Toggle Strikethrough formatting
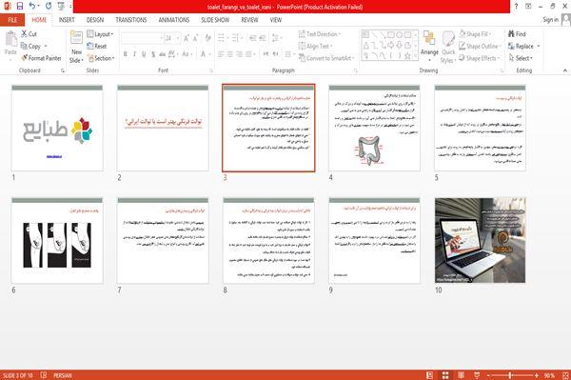This screenshot has height=380, width=571. 163,54
